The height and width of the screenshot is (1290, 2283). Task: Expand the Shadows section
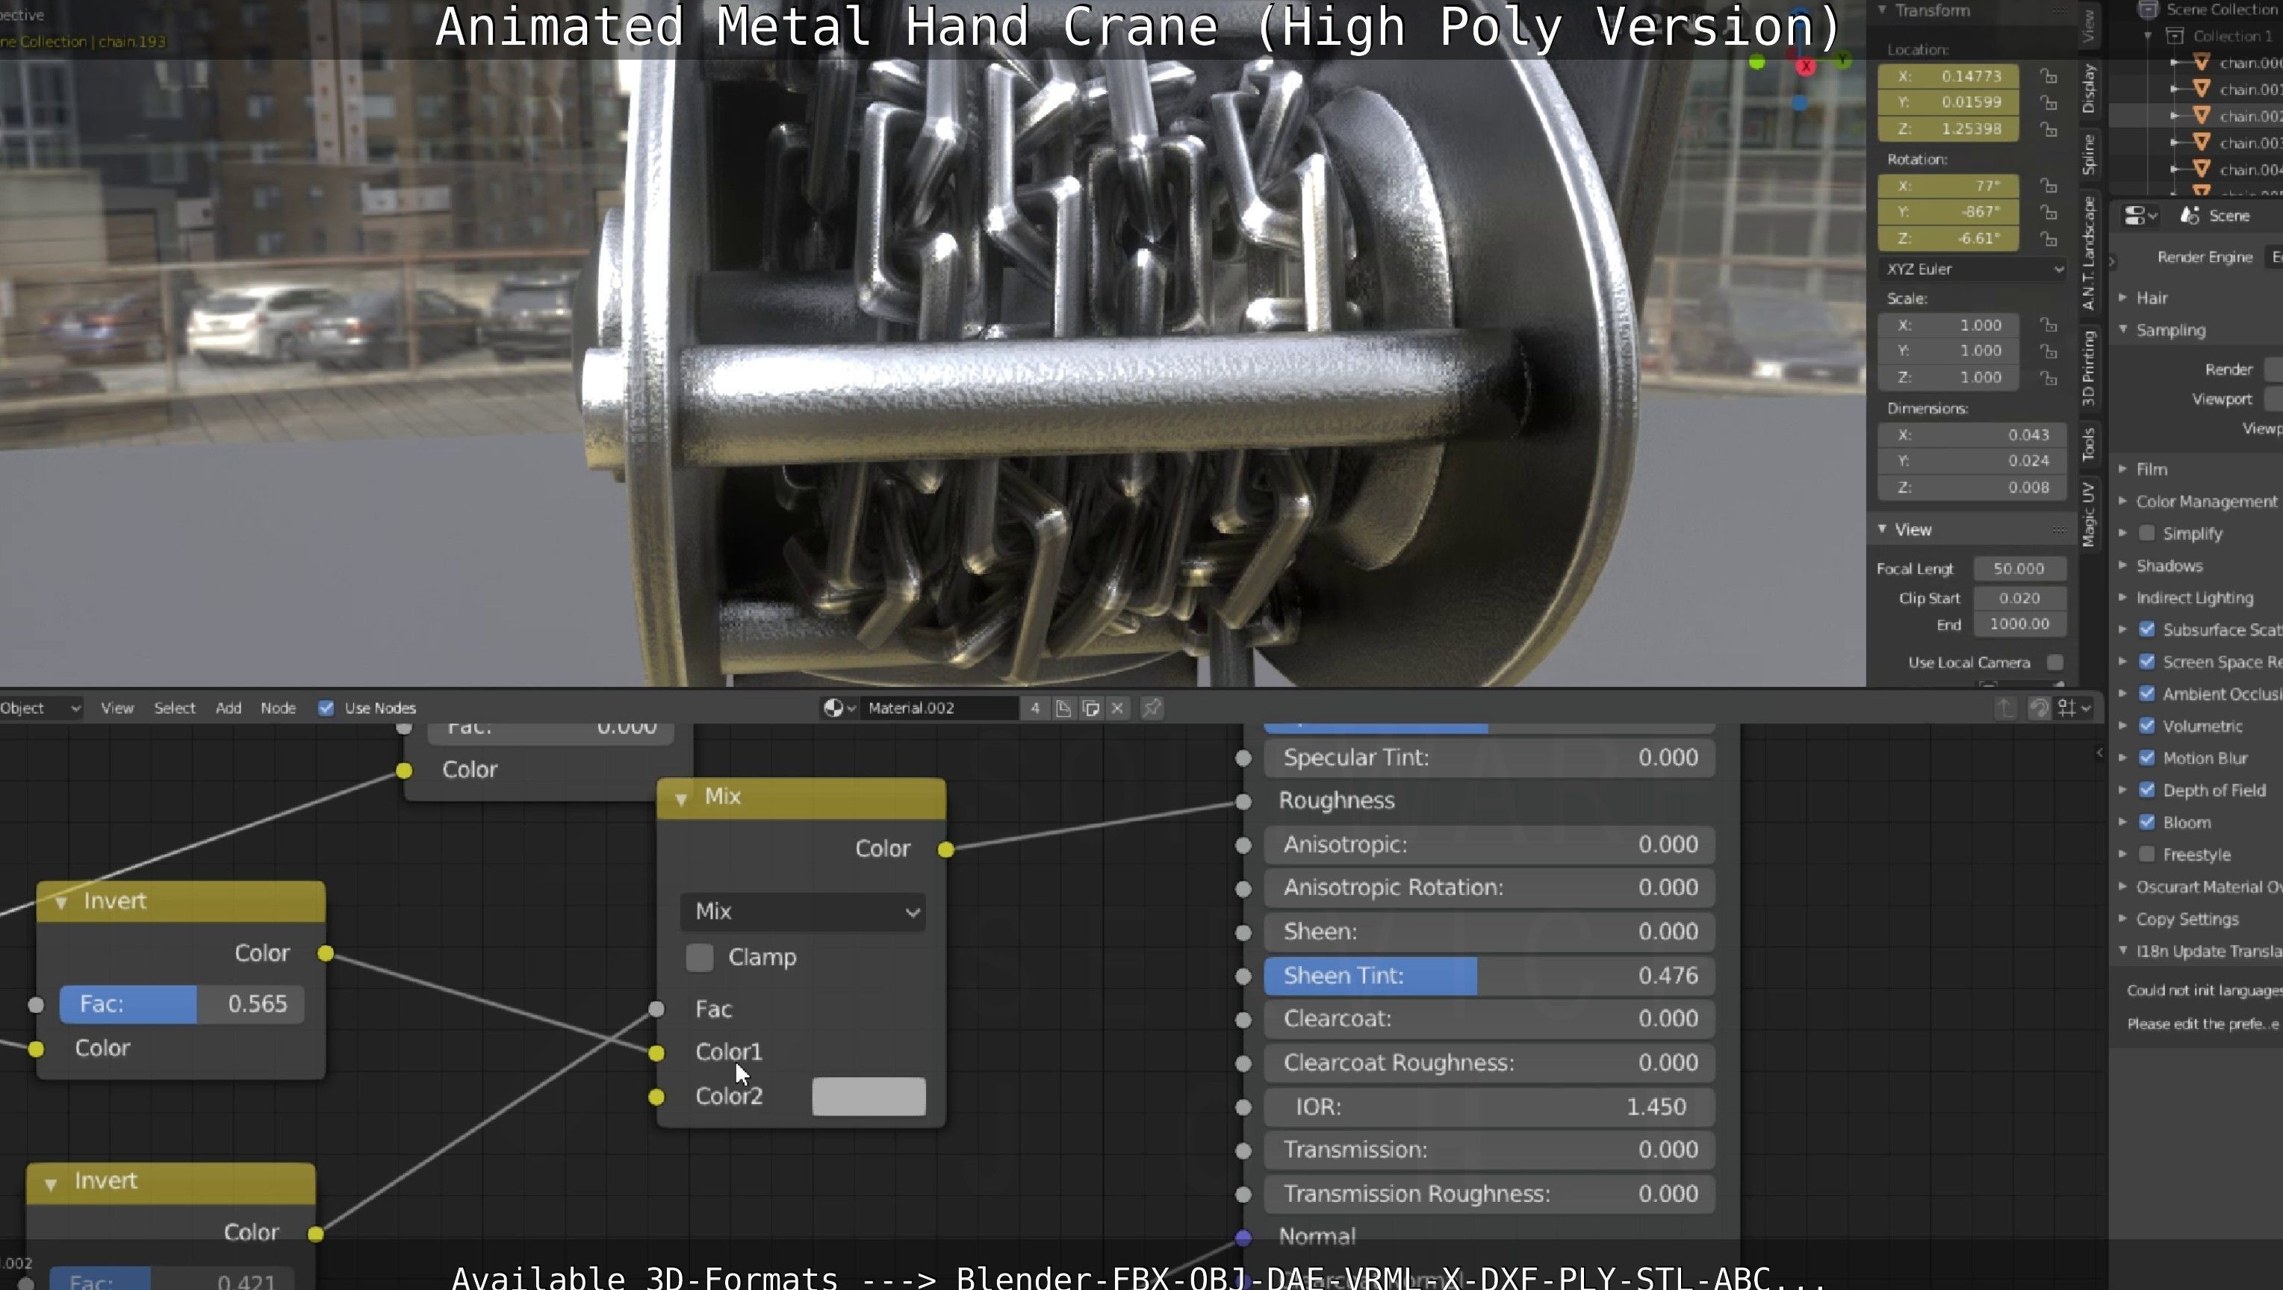(2122, 565)
